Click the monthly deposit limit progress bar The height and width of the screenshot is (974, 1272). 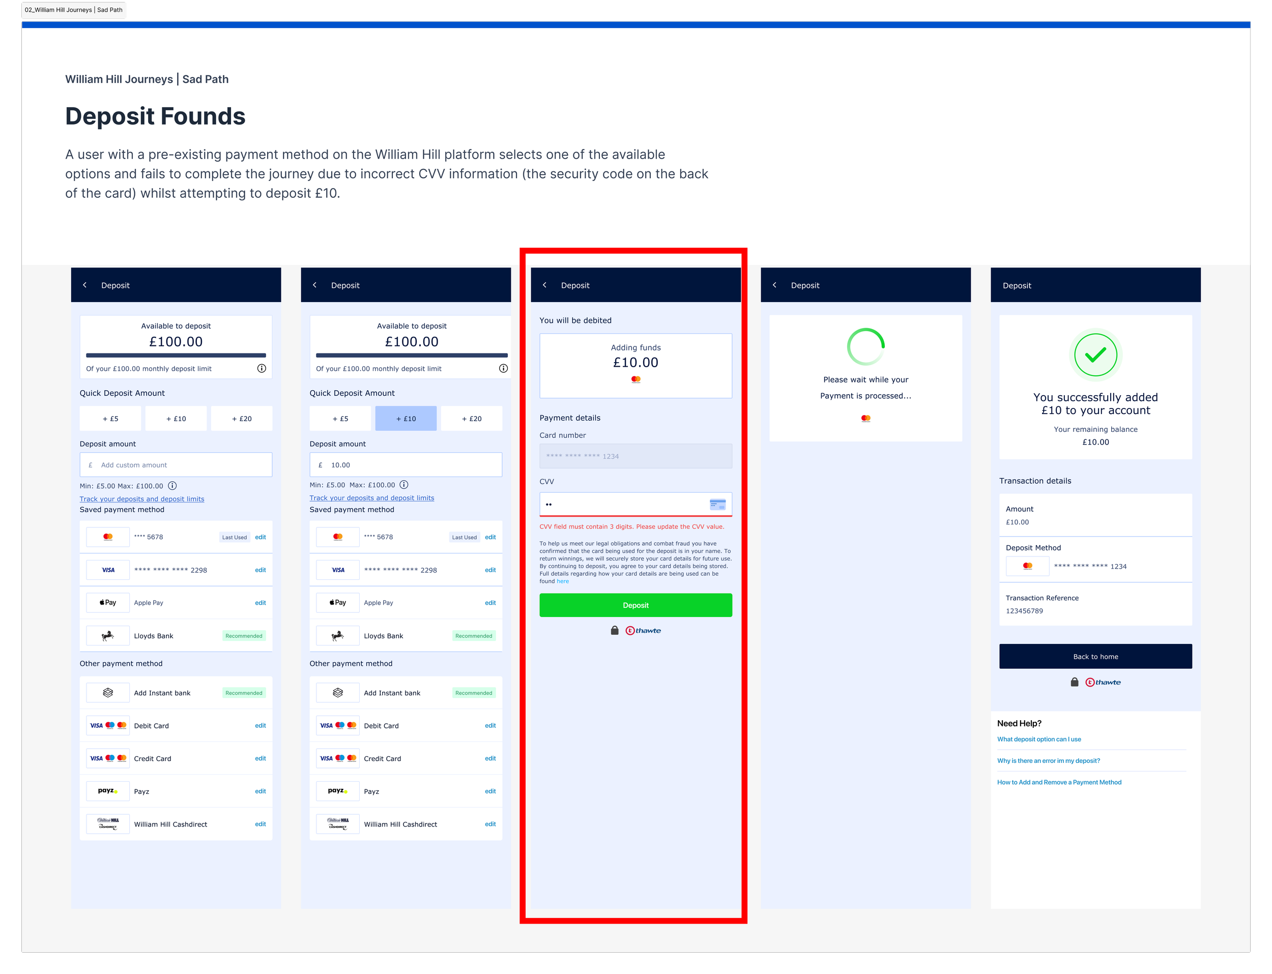(x=176, y=355)
